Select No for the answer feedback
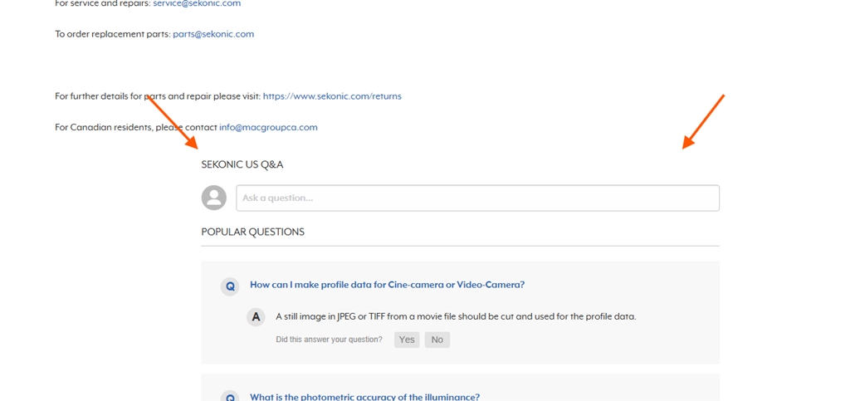850x401 pixels. (437, 340)
